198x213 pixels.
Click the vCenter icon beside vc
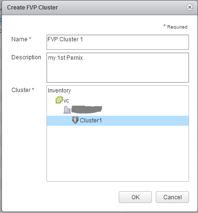coord(59,100)
